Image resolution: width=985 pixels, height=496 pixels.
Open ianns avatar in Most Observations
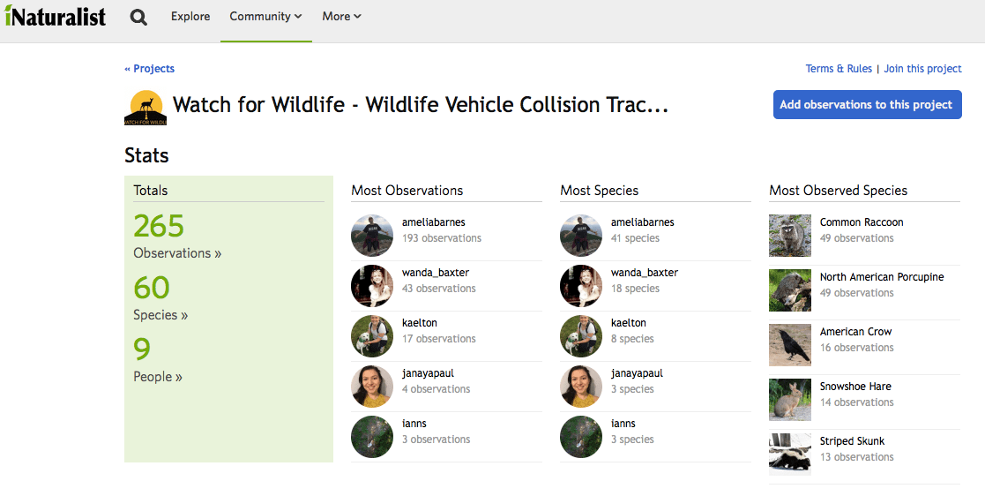click(372, 437)
